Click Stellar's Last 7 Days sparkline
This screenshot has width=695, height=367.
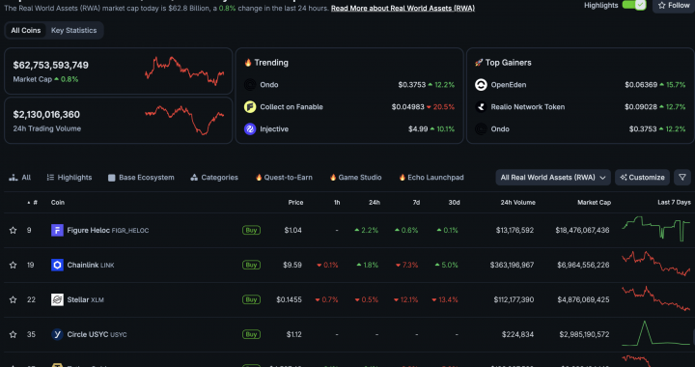pos(656,298)
